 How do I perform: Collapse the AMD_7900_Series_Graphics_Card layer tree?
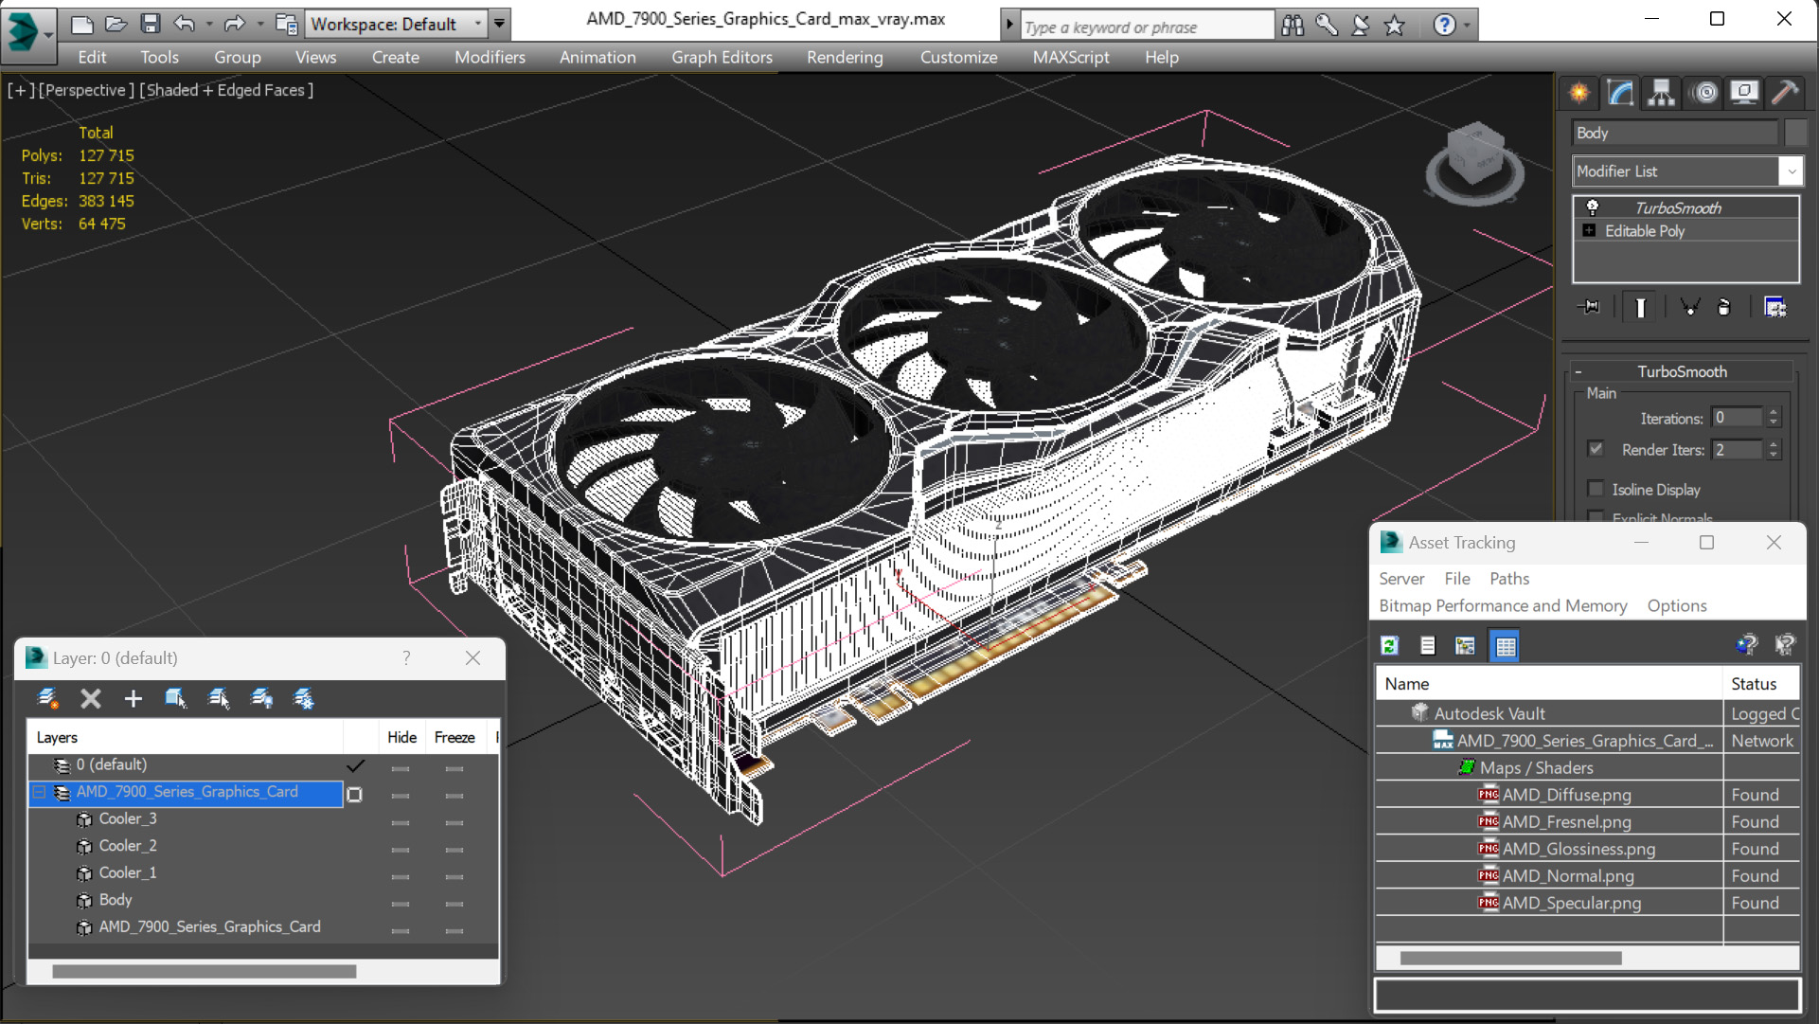coord(40,792)
